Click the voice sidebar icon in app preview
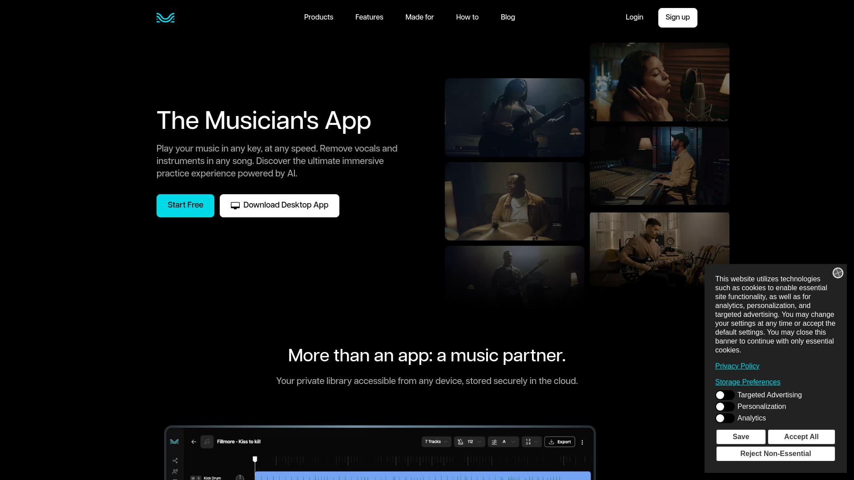 point(175,472)
